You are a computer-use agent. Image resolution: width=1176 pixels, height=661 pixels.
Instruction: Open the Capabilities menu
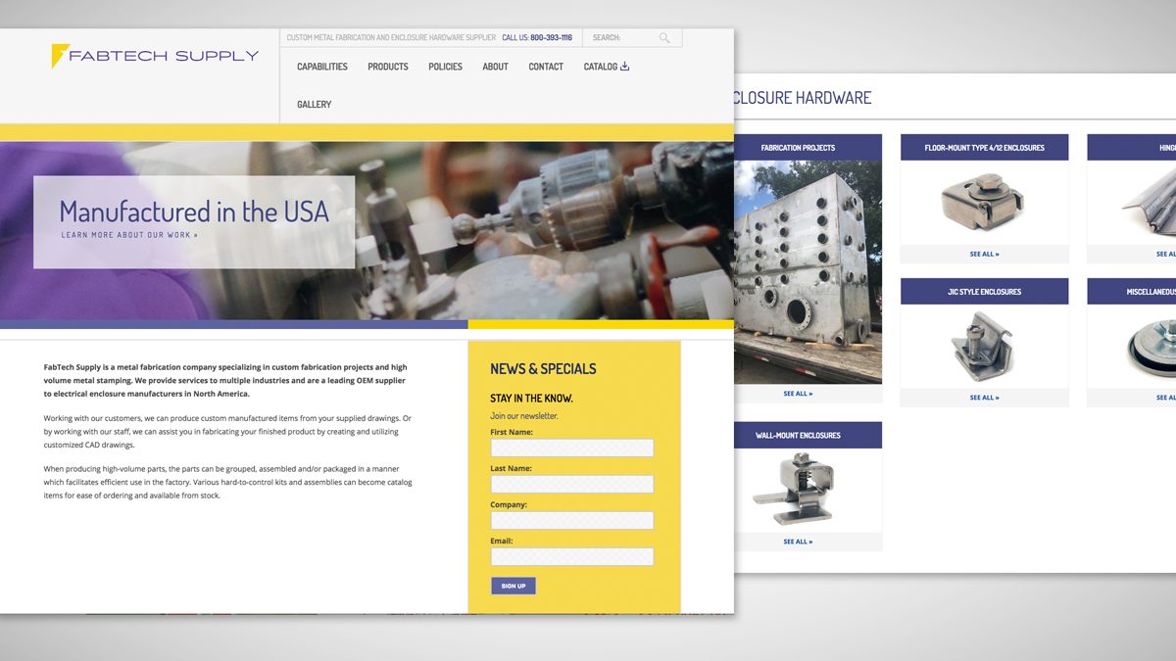(322, 67)
